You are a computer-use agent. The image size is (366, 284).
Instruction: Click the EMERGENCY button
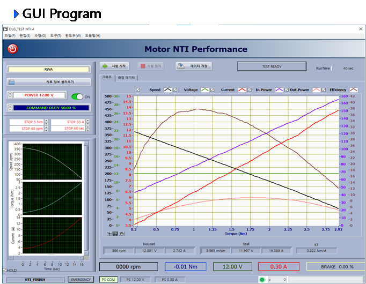[x=80, y=279]
